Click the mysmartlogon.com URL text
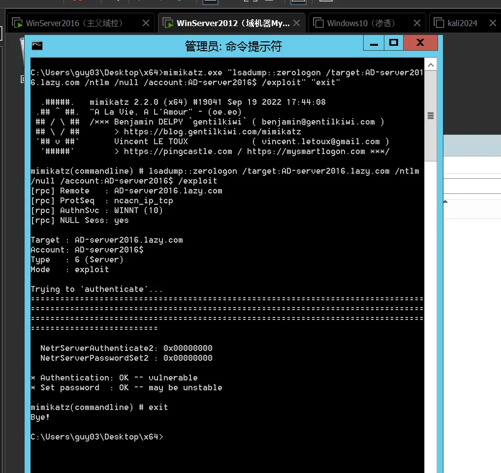 (x=306, y=152)
